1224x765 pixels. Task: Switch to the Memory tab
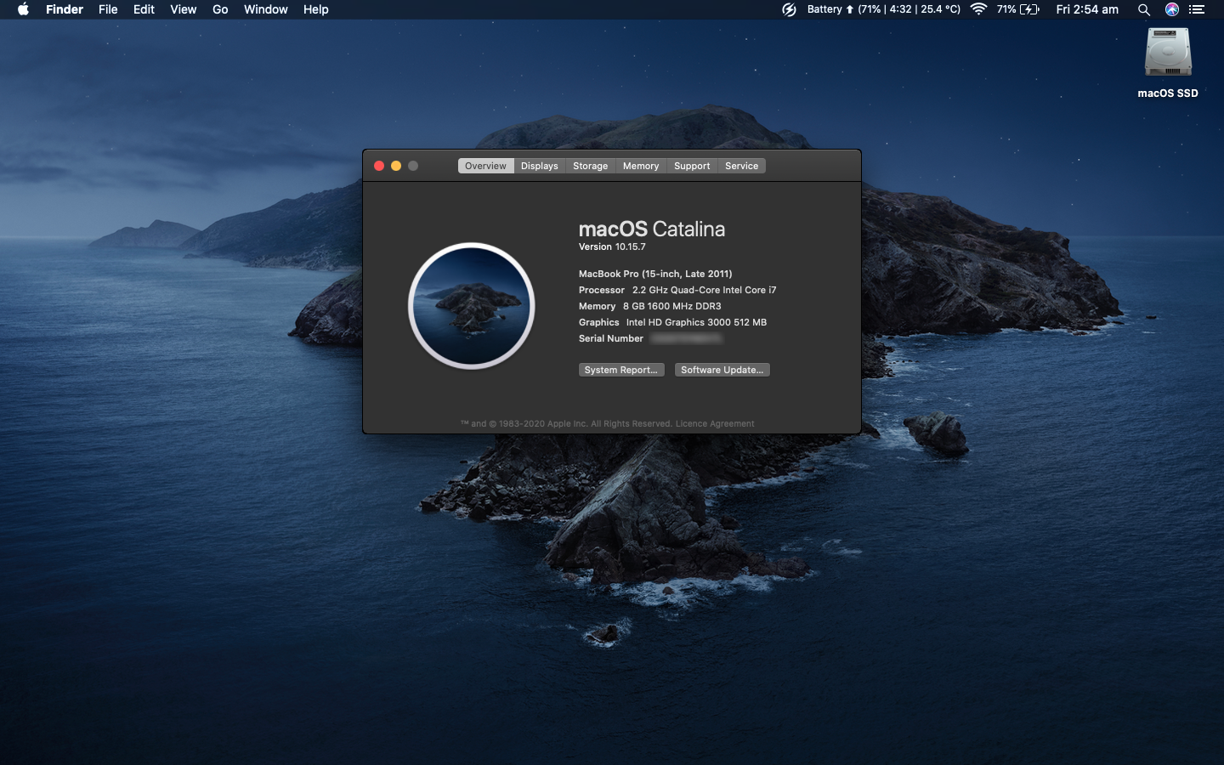pyautogui.click(x=641, y=166)
